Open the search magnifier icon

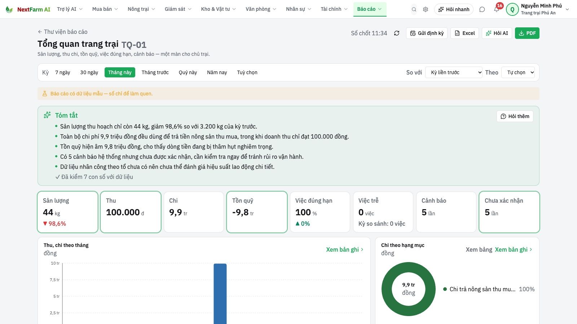click(x=414, y=9)
